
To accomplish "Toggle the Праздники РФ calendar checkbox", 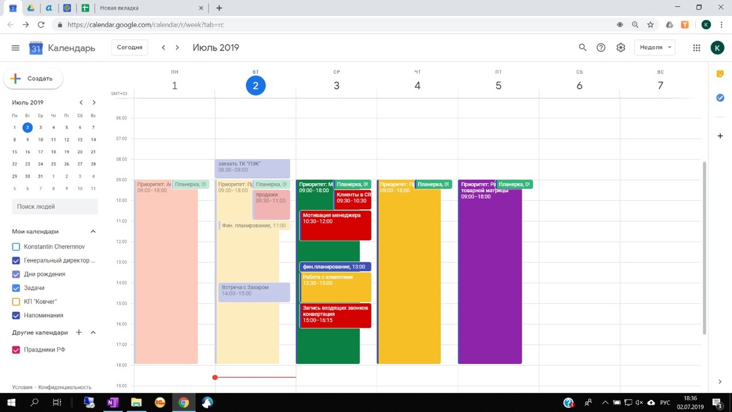I will pyautogui.click(x=16, y=350).
